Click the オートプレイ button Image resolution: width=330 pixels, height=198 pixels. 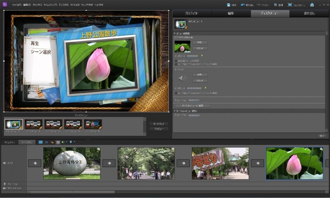159,123
